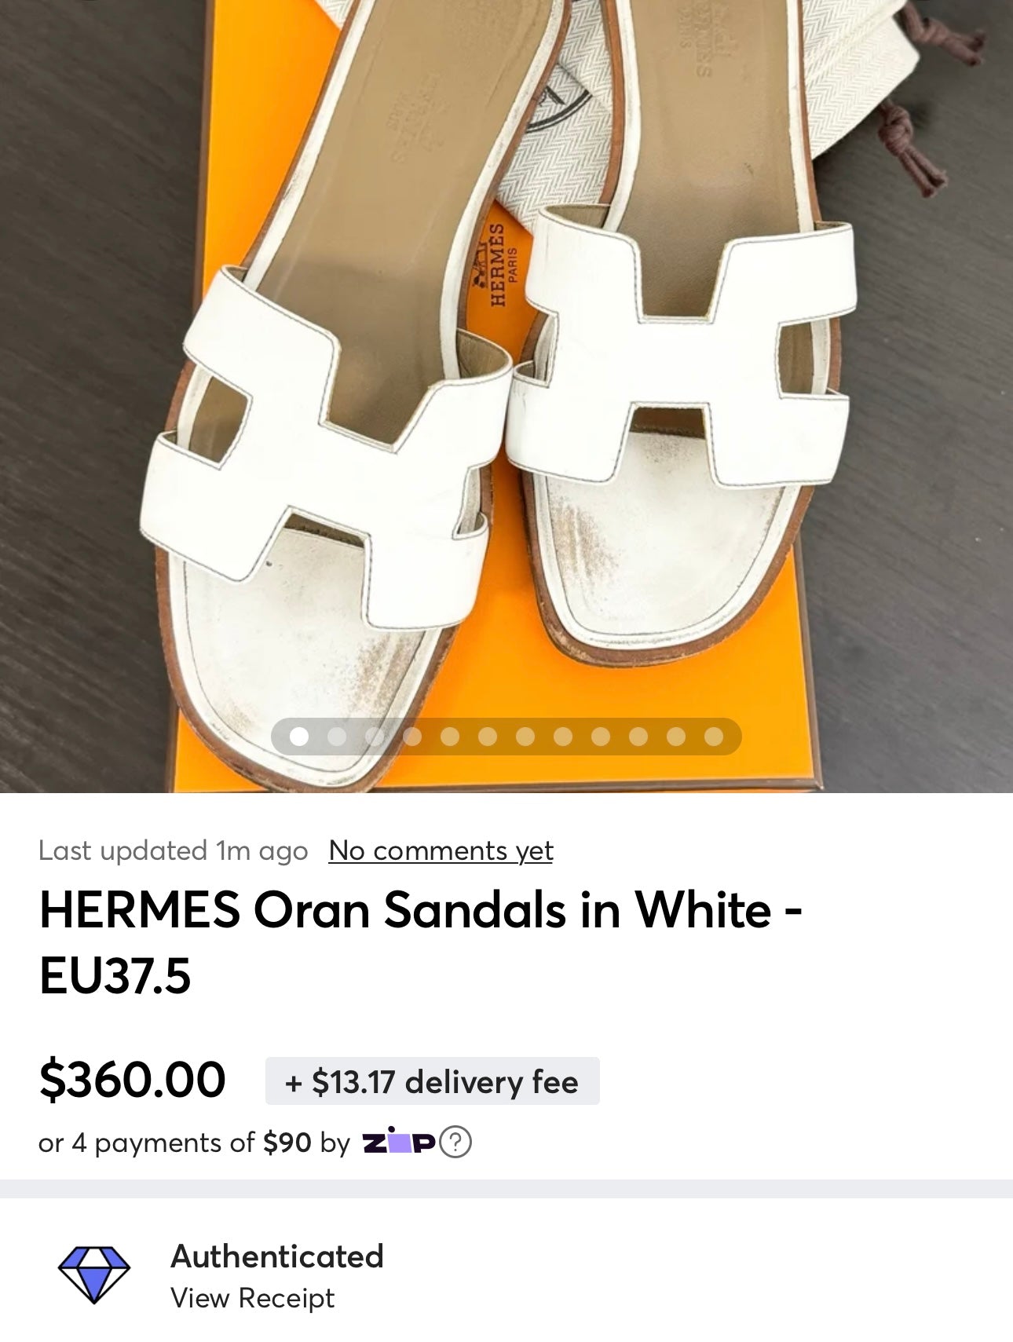Viewport: 1013px width, 1342px height.
Task: Click the Zip help question mark icon
Action: 456,1143
